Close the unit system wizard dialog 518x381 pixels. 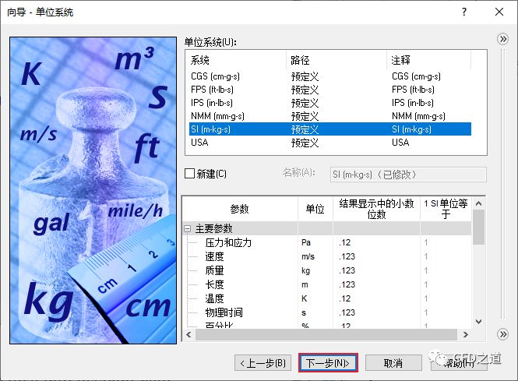coord(499,12)
